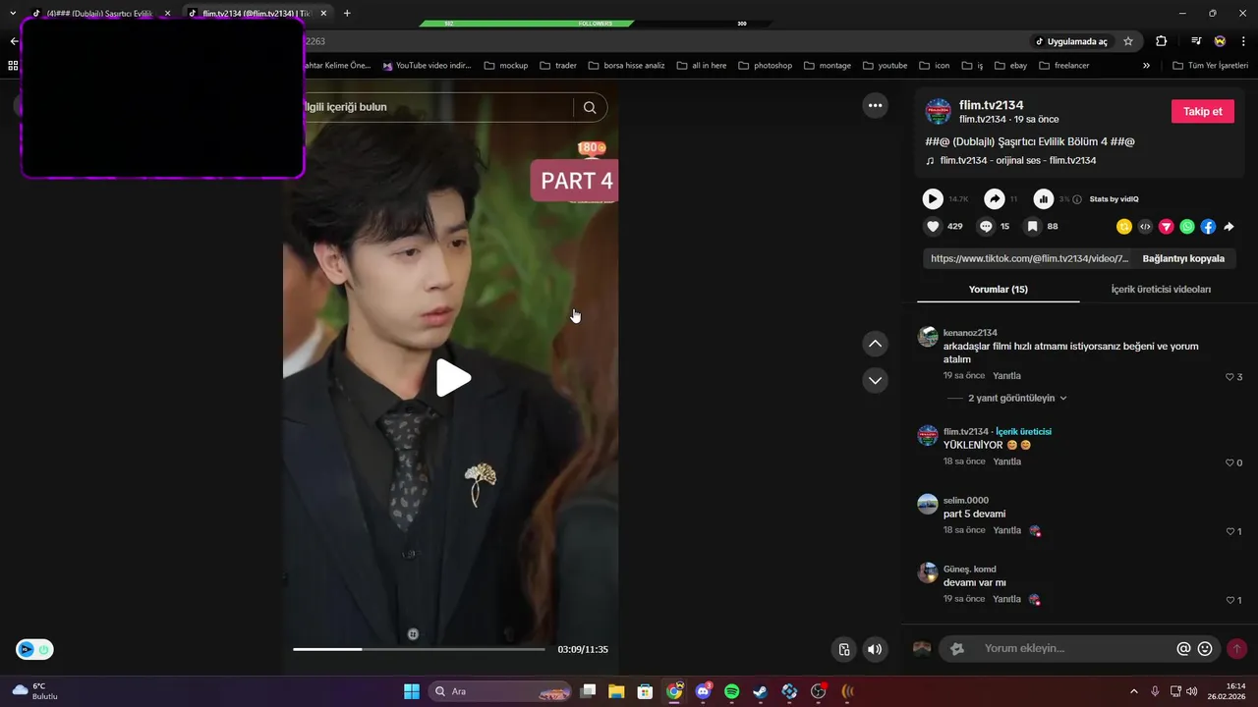The width and height of the screenshot is (1258, 707).
Task: Open the Windows Start menu
Action: [x=412, y=691]
